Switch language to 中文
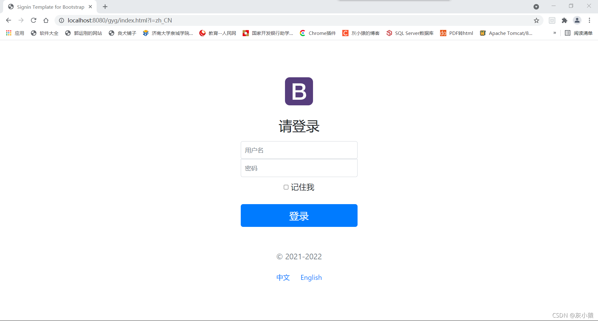The image size is (598, 321). click(x=283, y=277)
